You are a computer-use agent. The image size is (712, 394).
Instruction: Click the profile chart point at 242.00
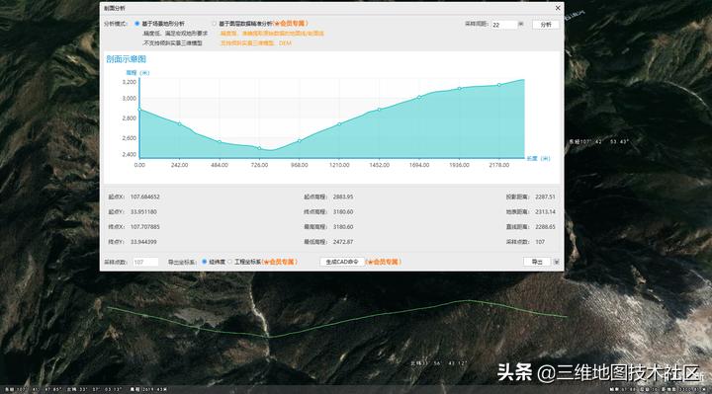[x=179, y=123]
